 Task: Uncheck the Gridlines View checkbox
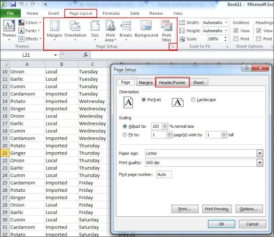[x=235, y=31]
